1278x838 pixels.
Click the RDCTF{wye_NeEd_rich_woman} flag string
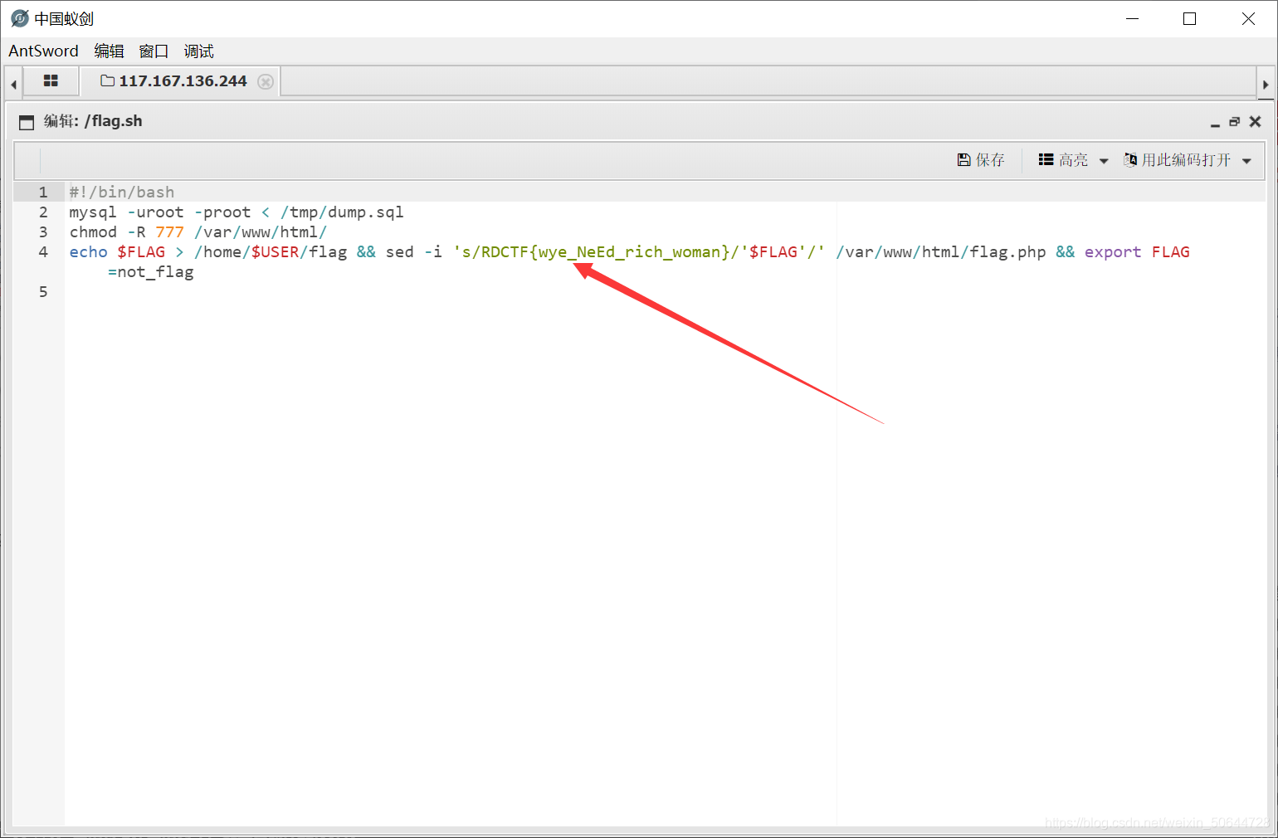coord(605,251)
